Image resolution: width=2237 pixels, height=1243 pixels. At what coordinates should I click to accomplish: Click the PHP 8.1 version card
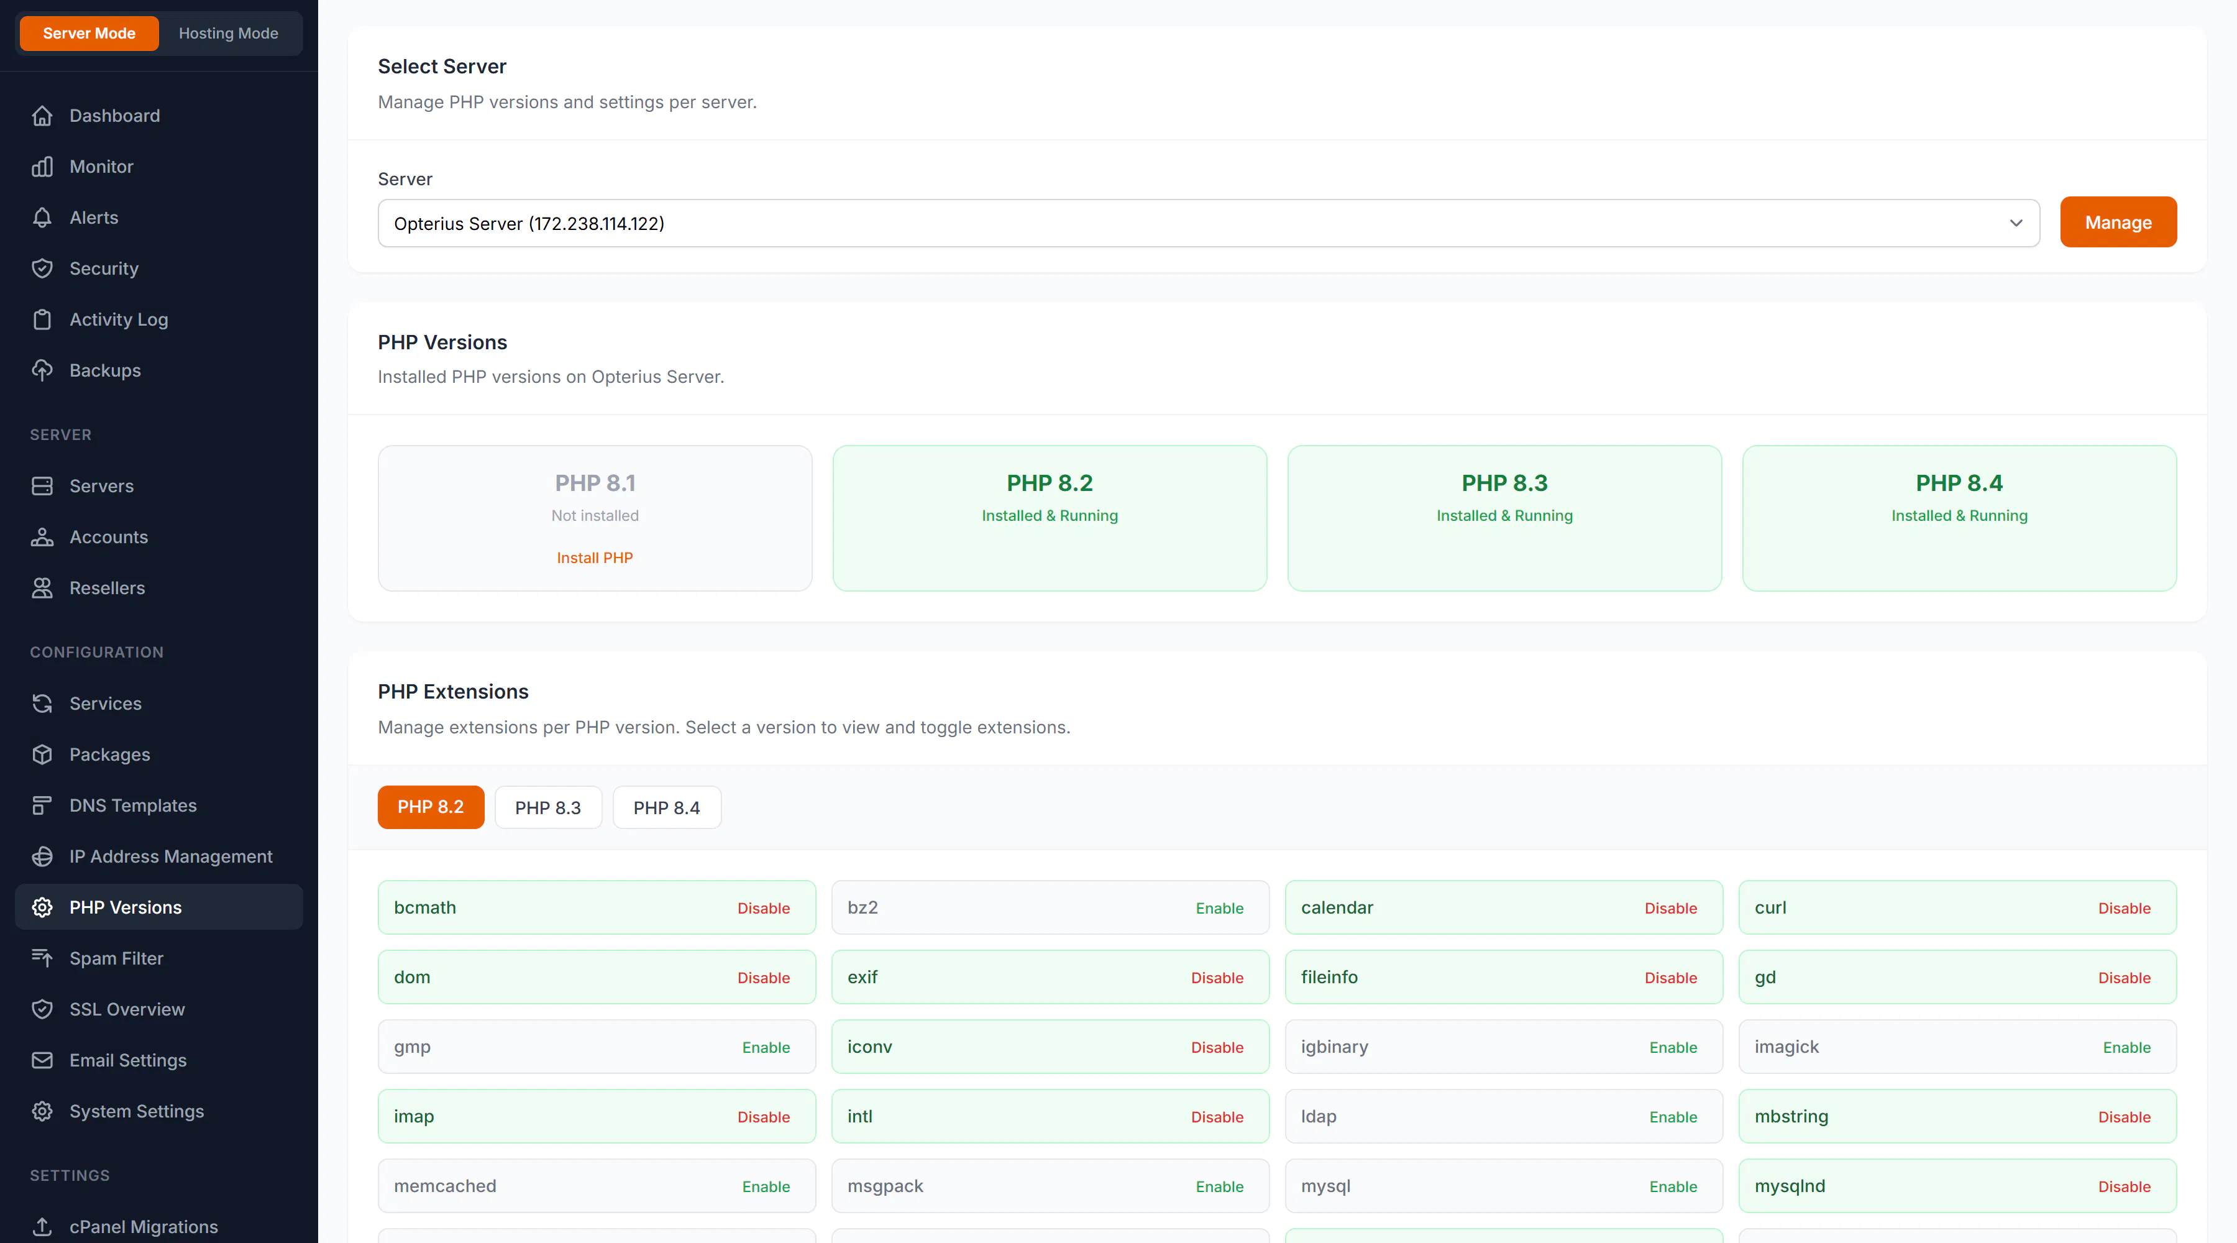(x=595, y=518)
